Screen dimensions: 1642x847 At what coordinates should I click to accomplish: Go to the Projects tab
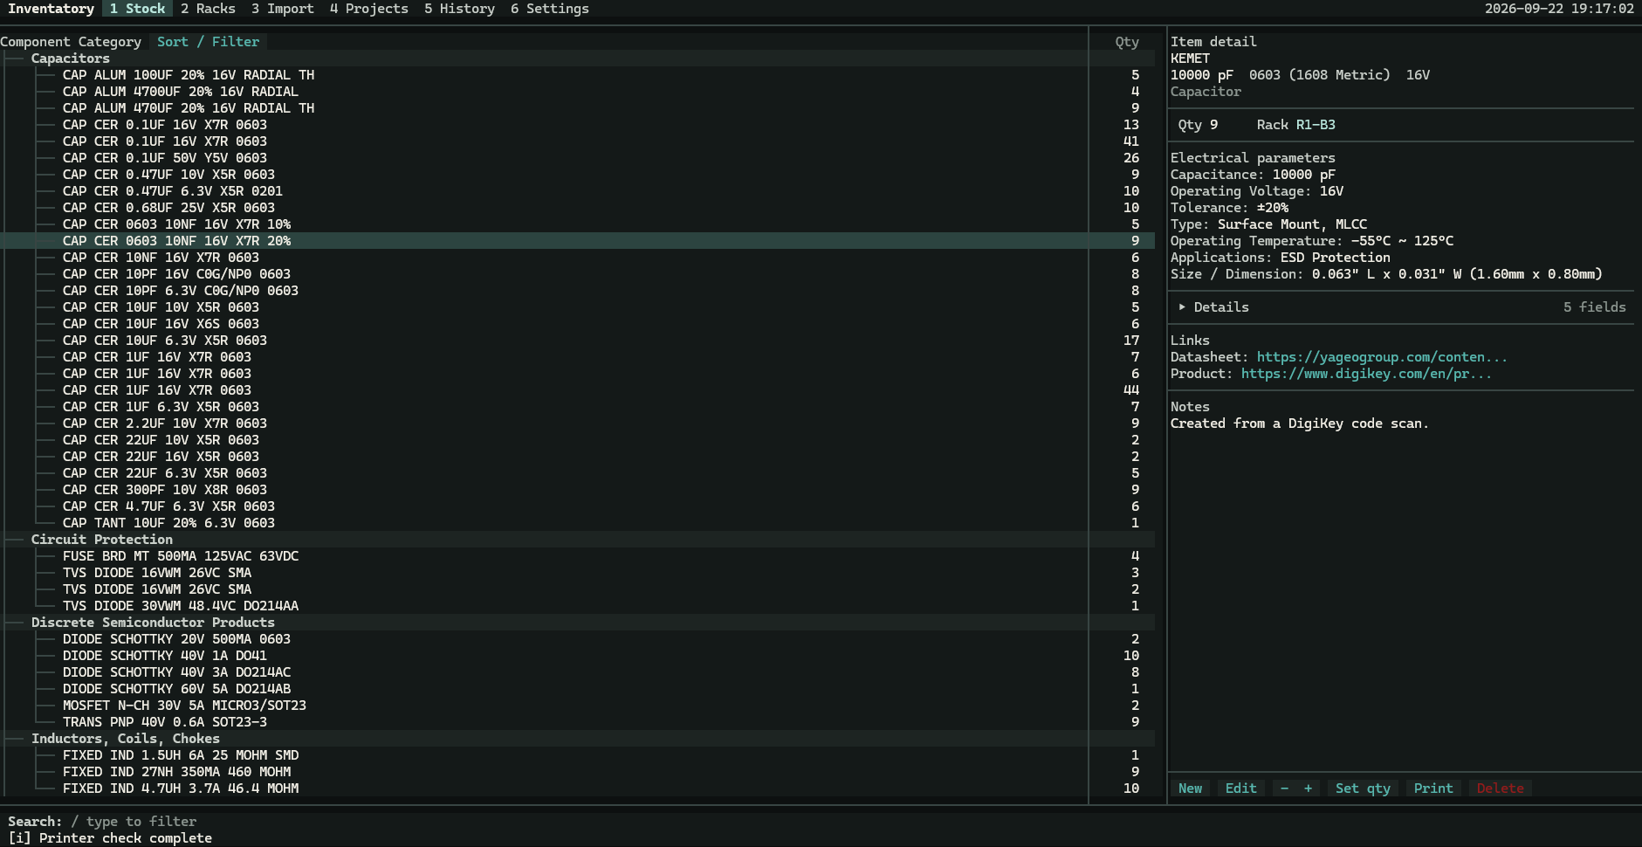pos(368,9)
